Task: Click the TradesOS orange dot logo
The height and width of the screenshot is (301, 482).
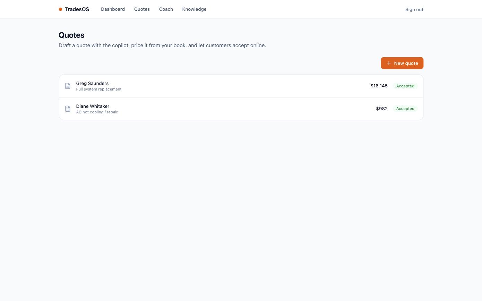Action: click(60, 9)
